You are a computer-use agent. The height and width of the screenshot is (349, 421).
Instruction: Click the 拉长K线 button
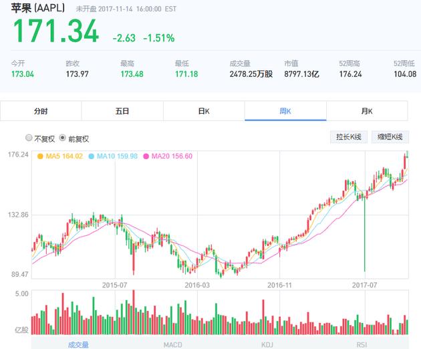pyautogui.click(x=349, y=137)
